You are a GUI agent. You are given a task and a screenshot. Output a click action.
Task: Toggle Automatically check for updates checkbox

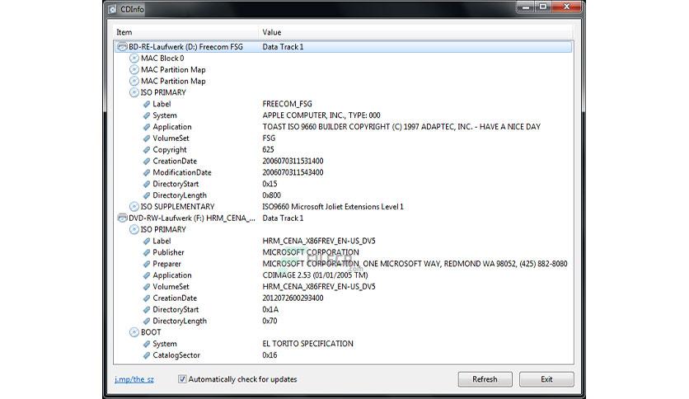tap(182, 378)
